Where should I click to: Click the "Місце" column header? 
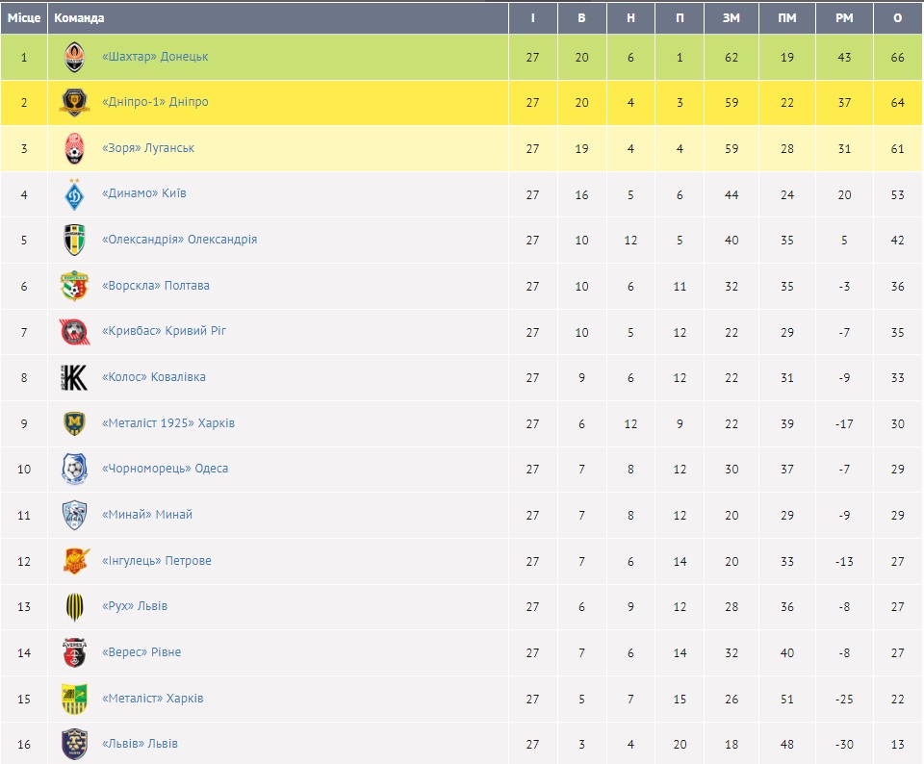pyautogui.click(x=24, y=18)
